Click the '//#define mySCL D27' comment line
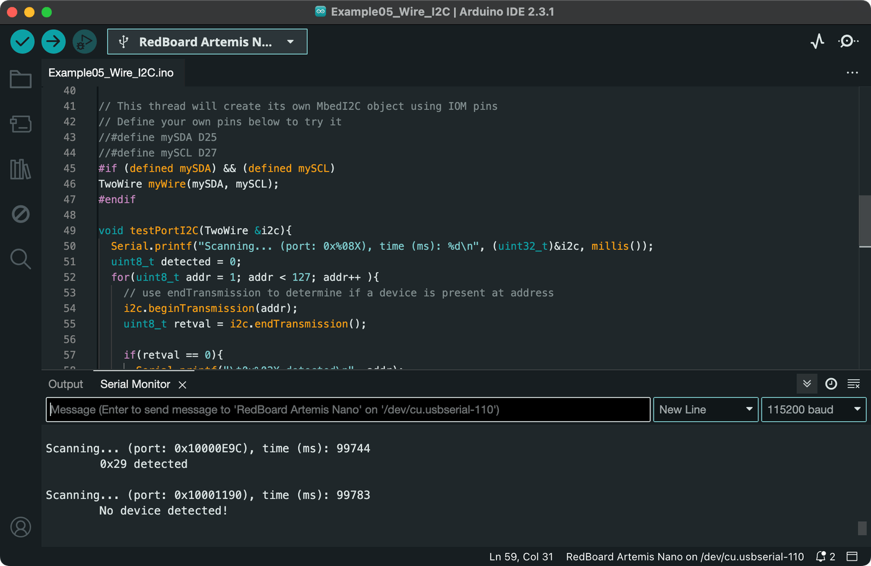This screenshot has height=566, width=871. click(157, 153)
